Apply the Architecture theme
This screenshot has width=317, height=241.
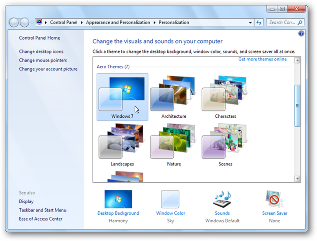point(174,97)
